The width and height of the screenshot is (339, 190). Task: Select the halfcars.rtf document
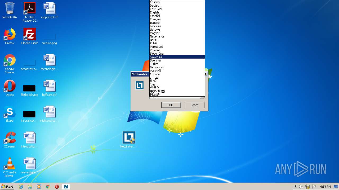(49, 88)
